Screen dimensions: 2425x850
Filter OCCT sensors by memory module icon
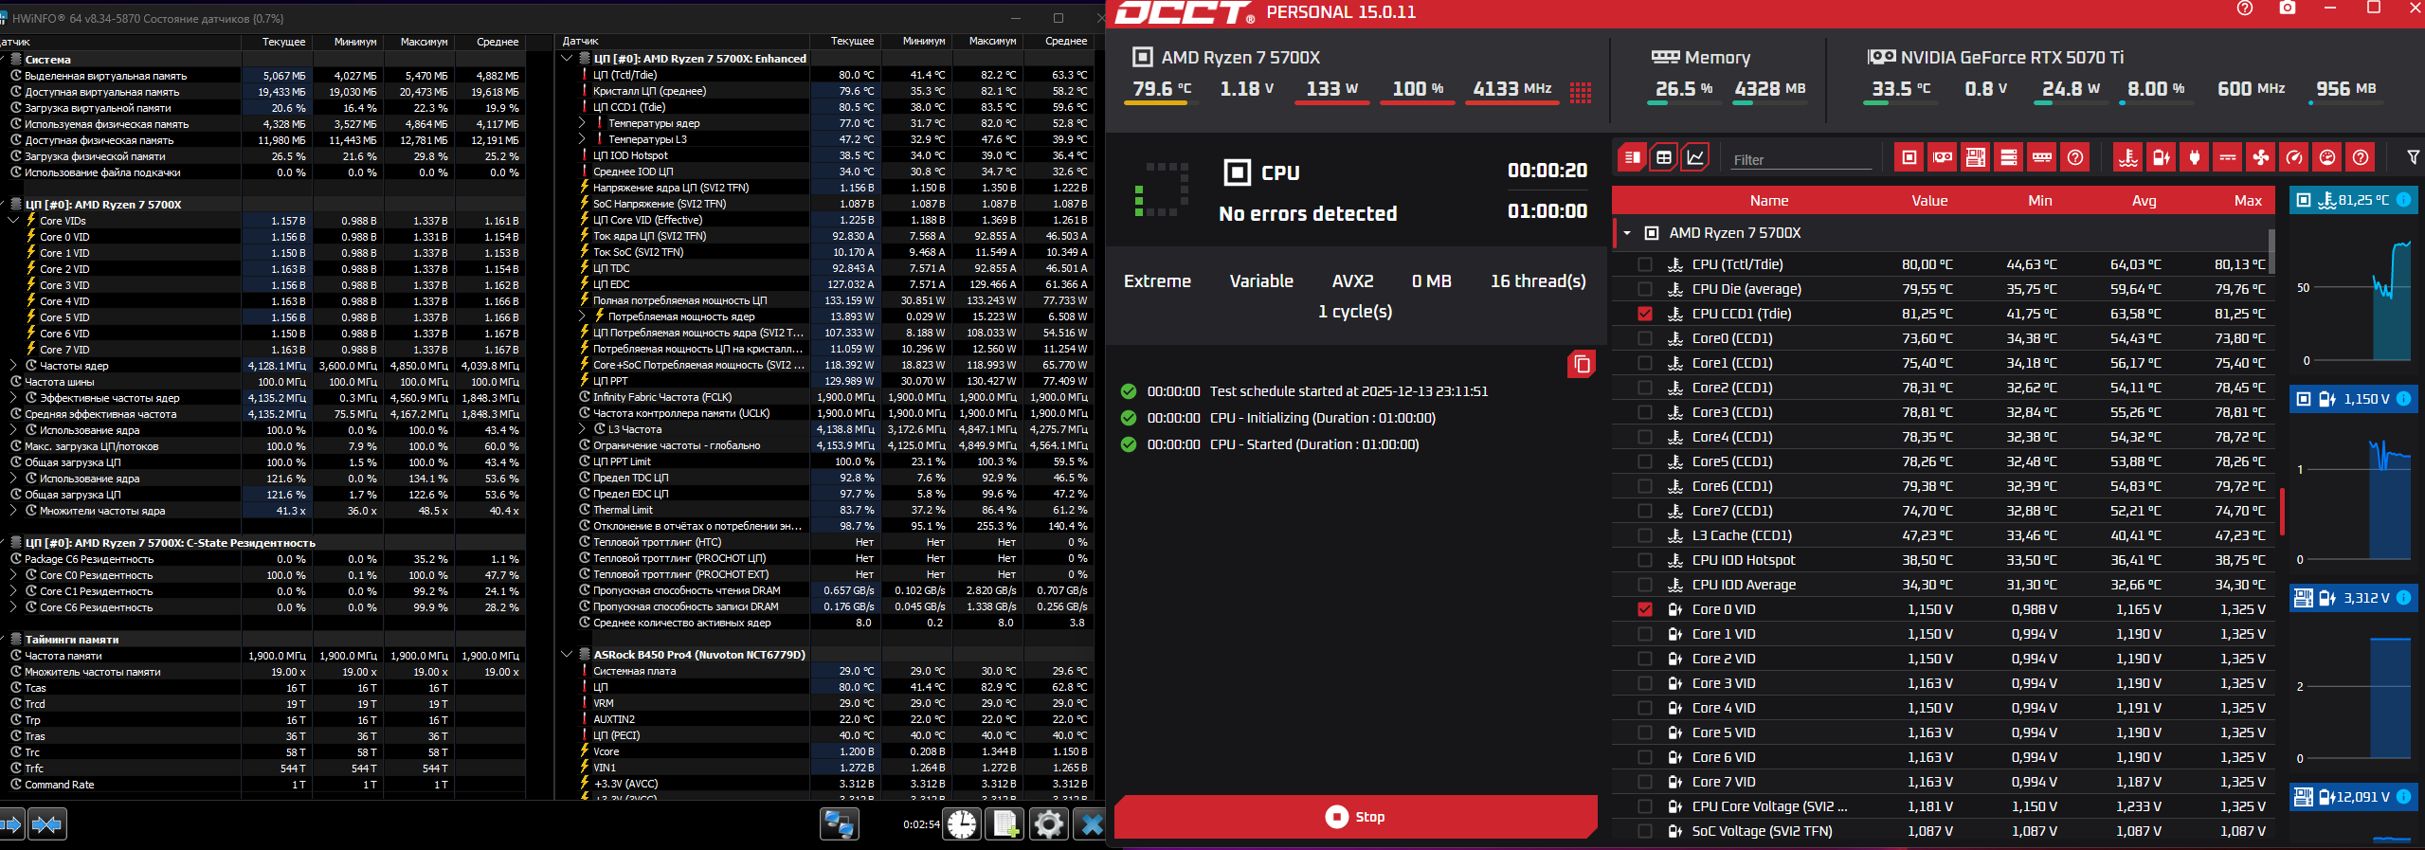click(x=2041, y=157)
